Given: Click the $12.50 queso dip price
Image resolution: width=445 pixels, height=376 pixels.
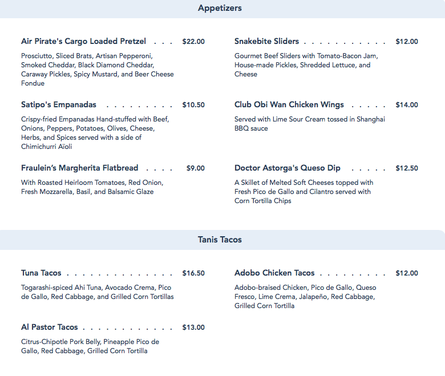Looking at the screenshot, I should [x=407, y=168].
